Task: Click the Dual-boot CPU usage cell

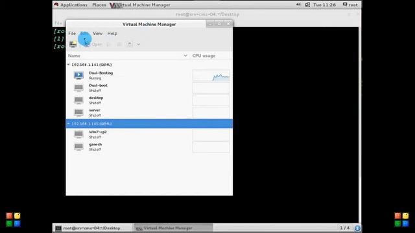Action: 211,88
